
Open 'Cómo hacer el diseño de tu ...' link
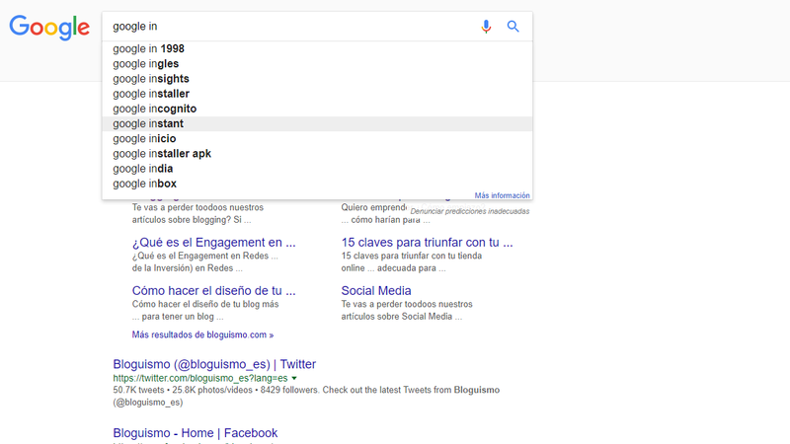tap(213, 290)
